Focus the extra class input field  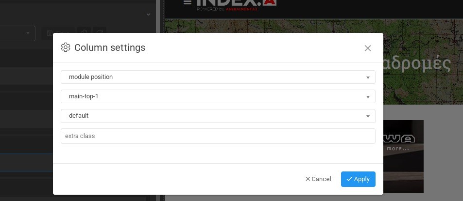click(x=218, y=136)
